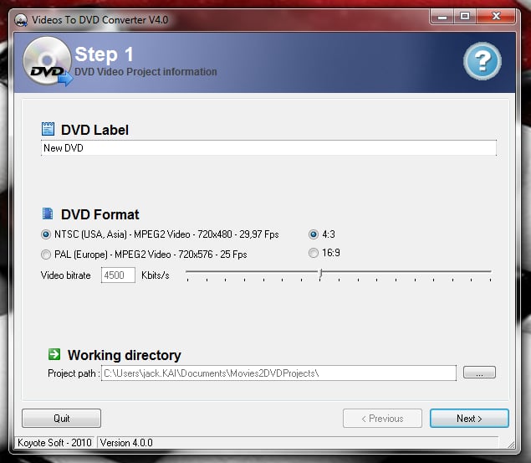Click 'Version 4.0.0' status bar text

[x=126, y=443]
